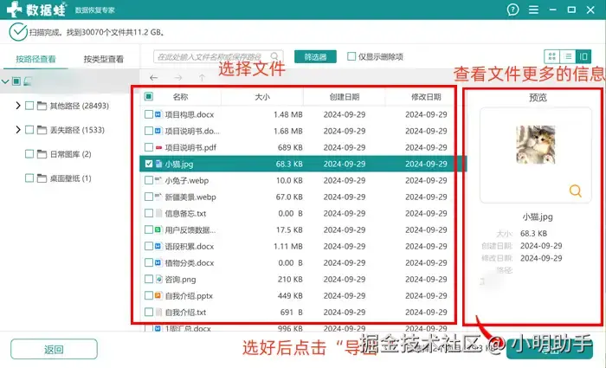The image size is (606, 368).
Task: Sort by 创建日期 column header
Action: [345, 97]
